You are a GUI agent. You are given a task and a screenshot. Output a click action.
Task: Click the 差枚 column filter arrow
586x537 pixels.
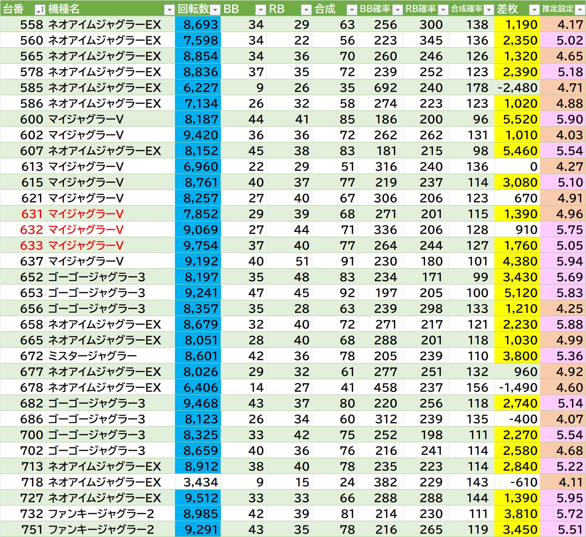pos(534,10)
